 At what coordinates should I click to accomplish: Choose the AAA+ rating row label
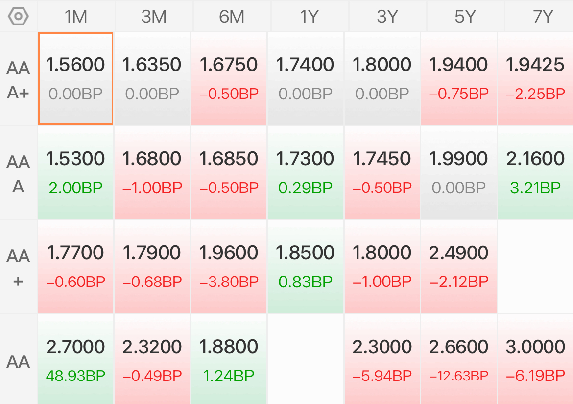18,80
